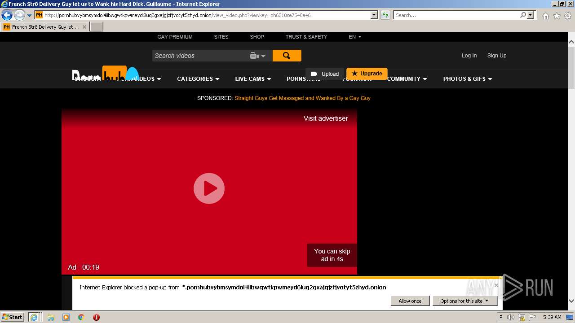Screen dimensions: 575x323
Task: Expand the PHOTOS & GIFS menu
Action: pyautogui.click(x=468, y=79)
